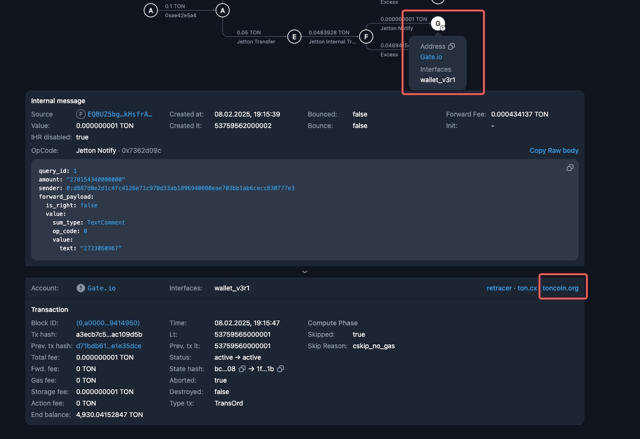Image resolution: width=640 pixels, height=439 pixels.
Task: Copy address icon in Gate.io tooltip
Action: (x=451, y=46)
